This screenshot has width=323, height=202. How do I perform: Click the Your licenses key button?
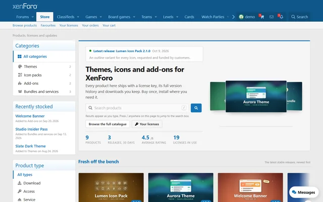click(x=147, y=124)
